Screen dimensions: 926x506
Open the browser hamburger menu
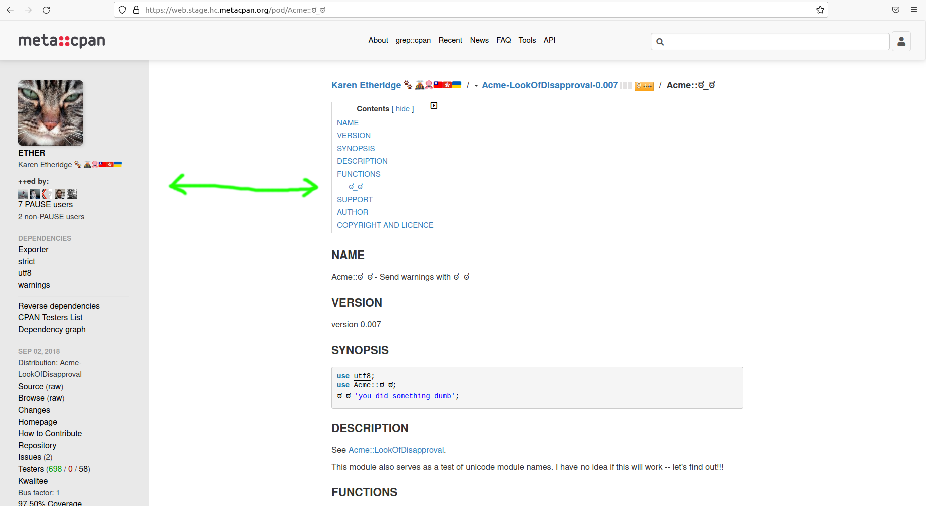tap(914, 10)
